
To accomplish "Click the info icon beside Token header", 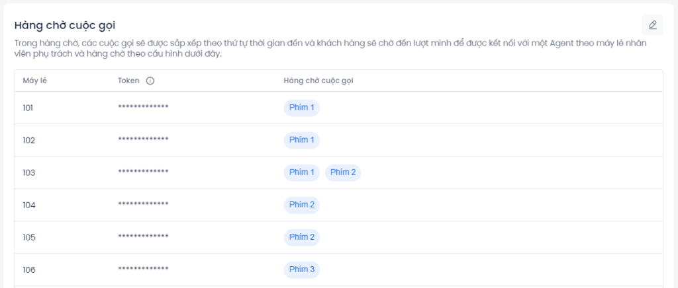I will click(x=150, y=81).
